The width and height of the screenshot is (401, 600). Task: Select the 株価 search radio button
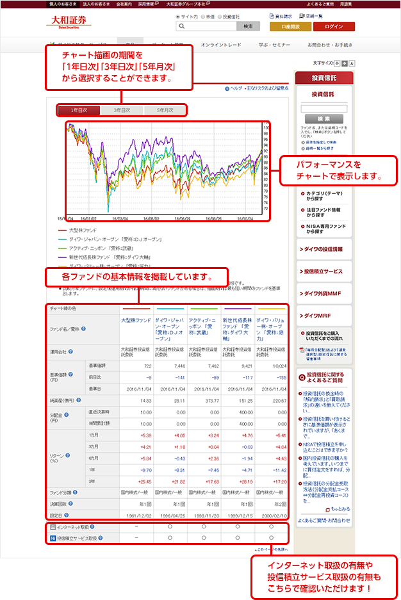pos(203,17)
